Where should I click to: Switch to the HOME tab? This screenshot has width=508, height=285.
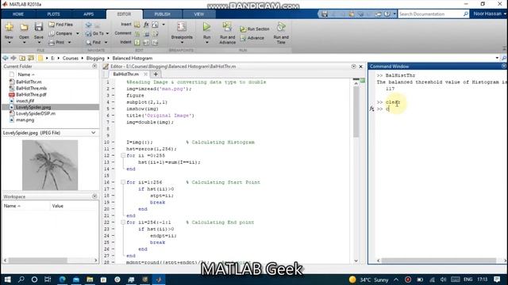click(x=18, y=14)
